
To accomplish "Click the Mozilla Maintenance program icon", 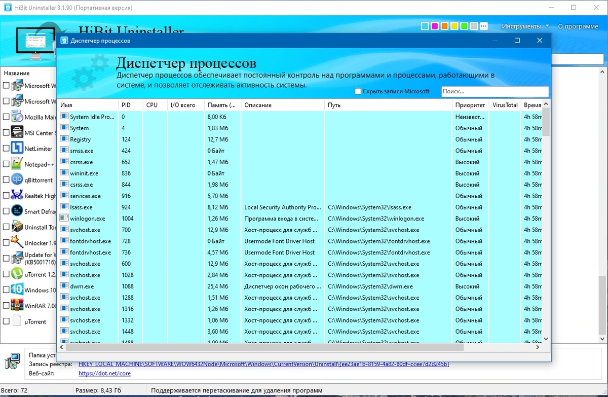I will [x=17, y=117].
